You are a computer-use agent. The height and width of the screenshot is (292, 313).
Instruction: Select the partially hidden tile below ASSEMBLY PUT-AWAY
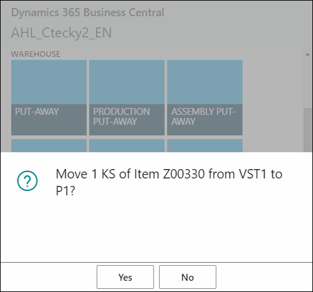pyautogui.click(x=205, y=145)
